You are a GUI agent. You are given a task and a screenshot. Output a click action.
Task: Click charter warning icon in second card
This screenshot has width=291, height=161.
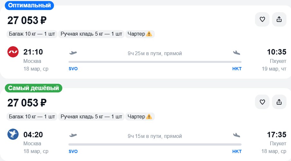(x=149, y=116)
